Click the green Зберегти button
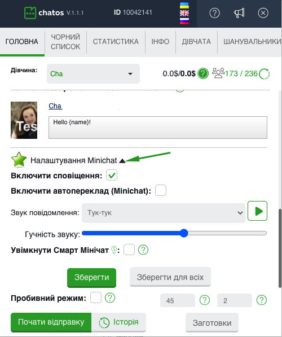Viewport: 282px width, 337px height. (92, 278)
